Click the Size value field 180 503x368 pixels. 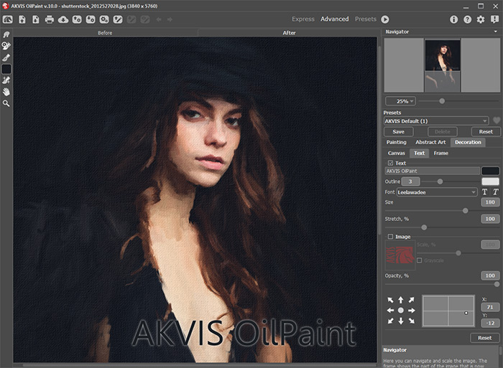point(490,202)
